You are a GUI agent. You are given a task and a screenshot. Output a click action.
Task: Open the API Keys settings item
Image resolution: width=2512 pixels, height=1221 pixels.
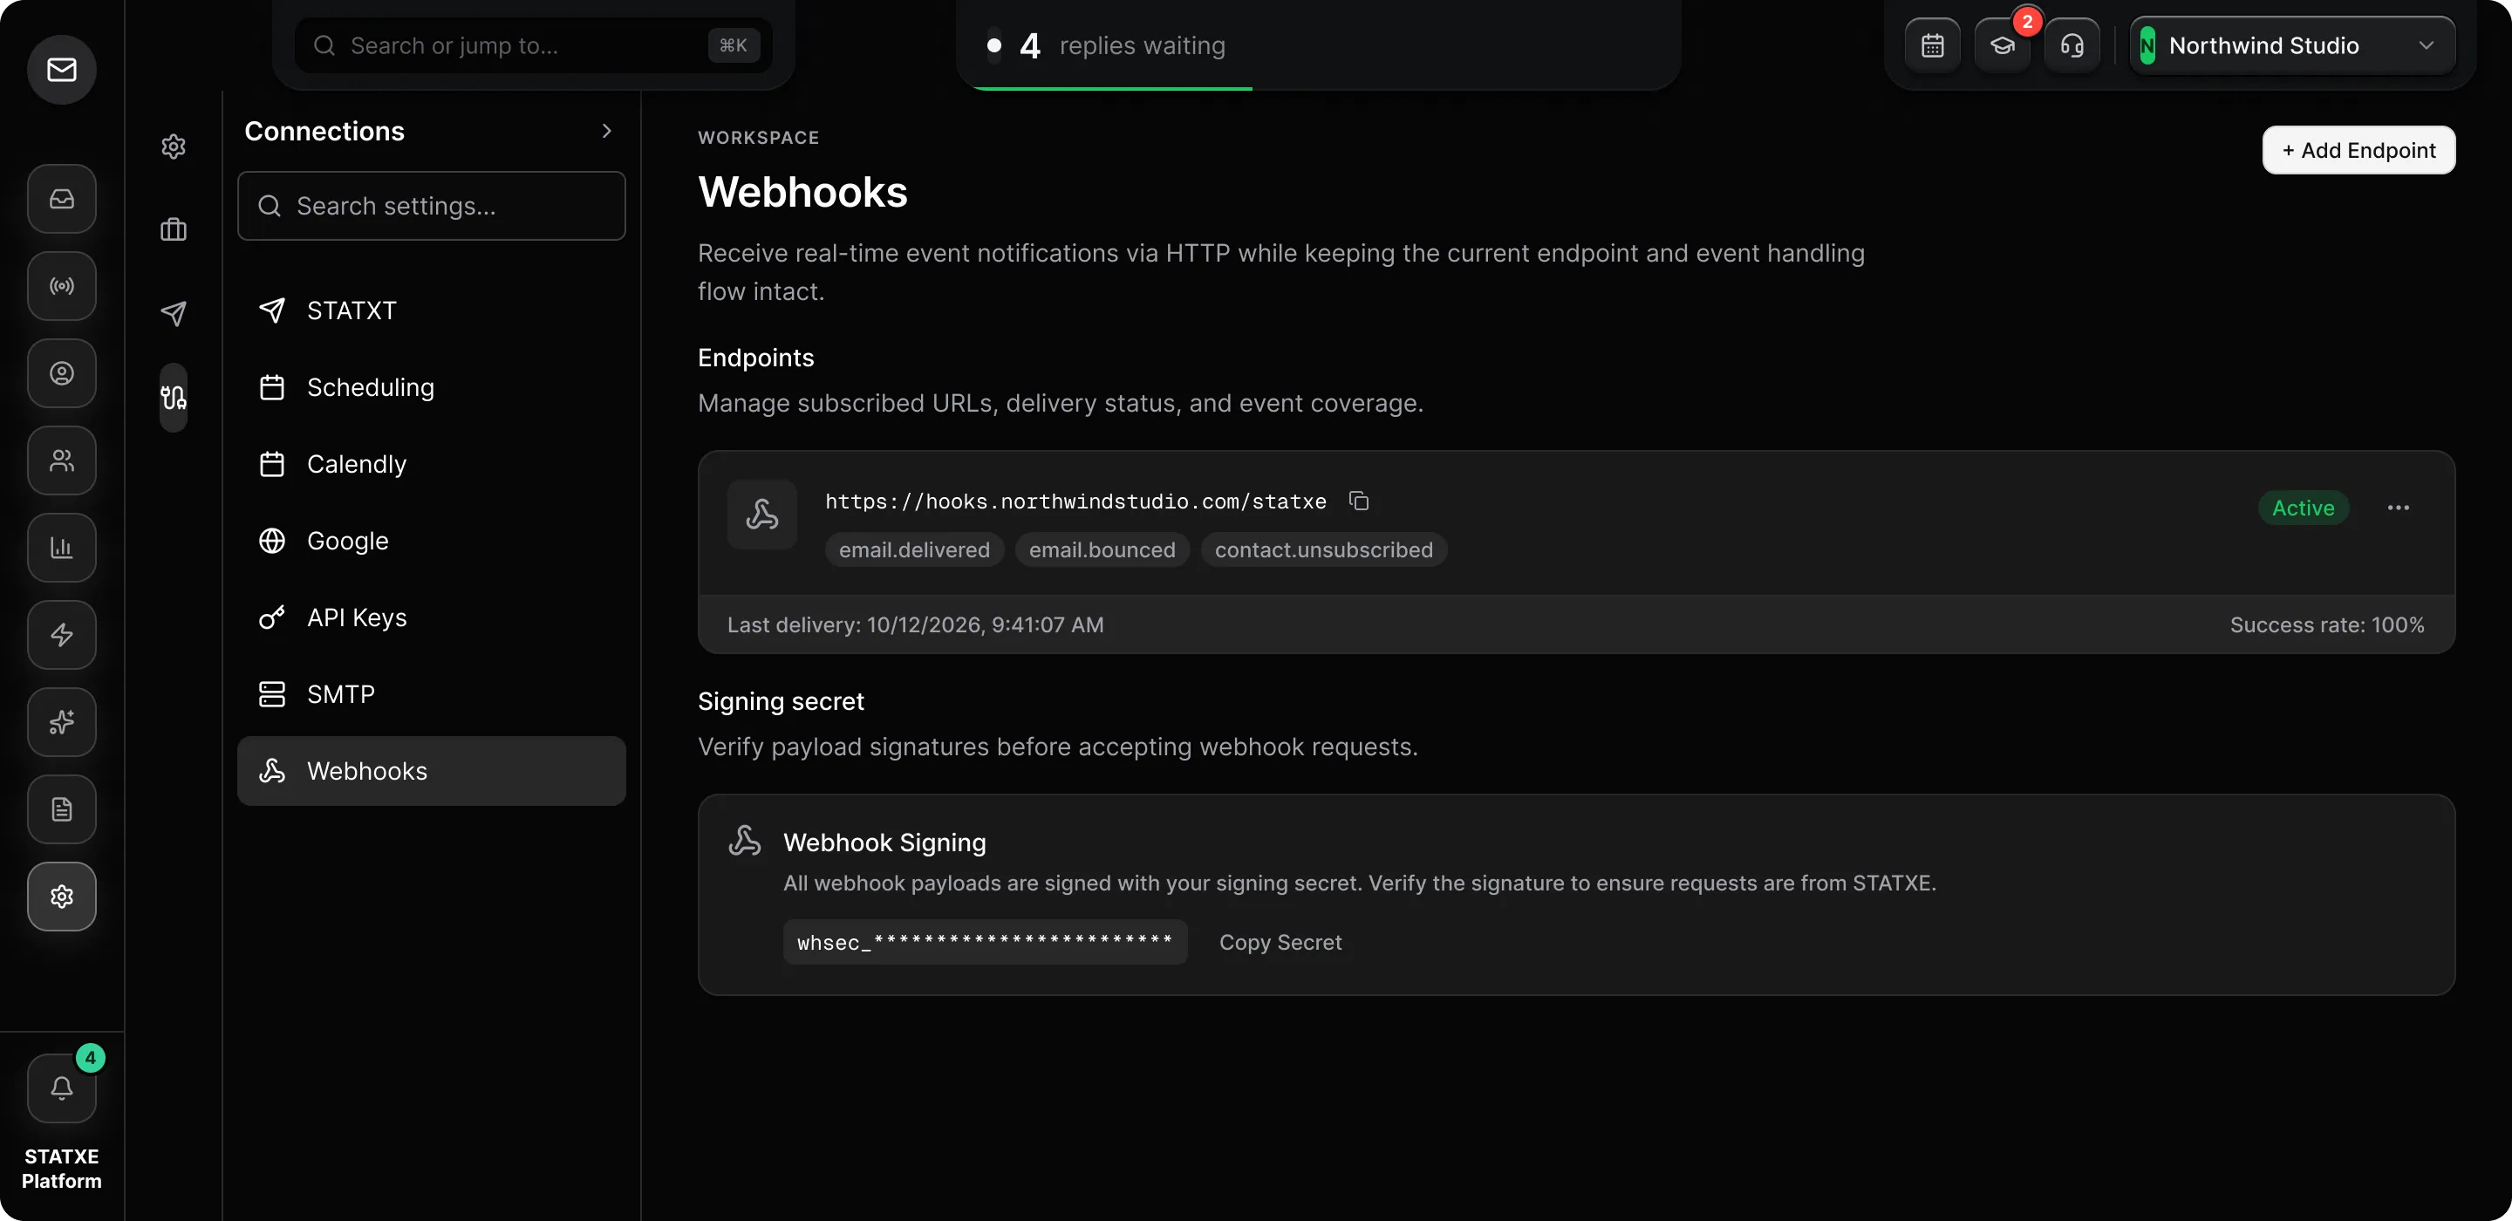click(431, 617)
